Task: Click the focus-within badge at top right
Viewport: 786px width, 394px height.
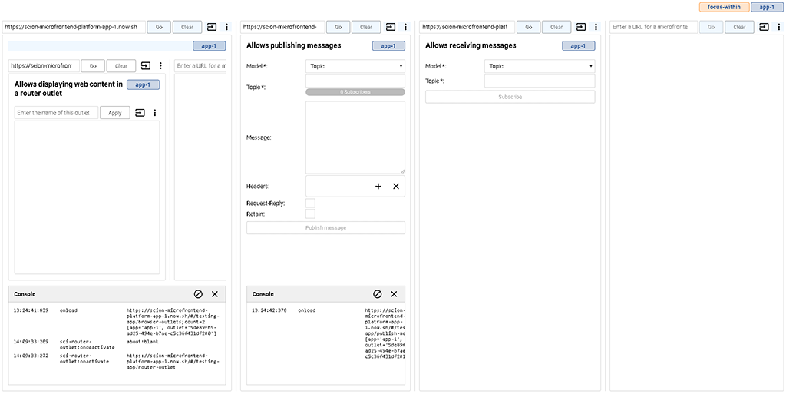Action: (723, 7)
